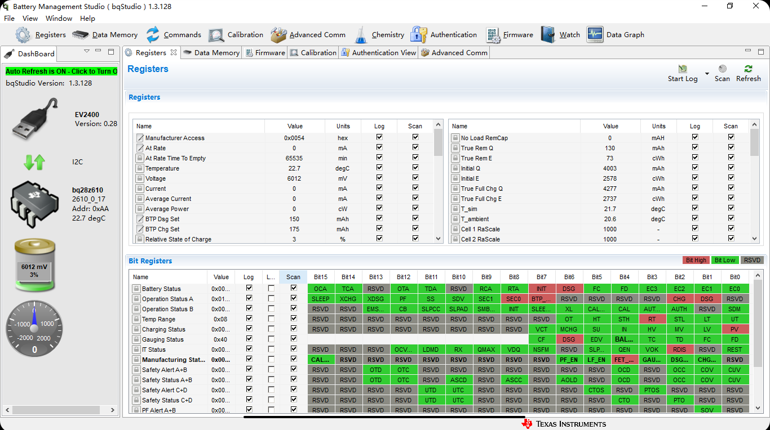Click the RDIS bit in IT Status

pos(680,350)
